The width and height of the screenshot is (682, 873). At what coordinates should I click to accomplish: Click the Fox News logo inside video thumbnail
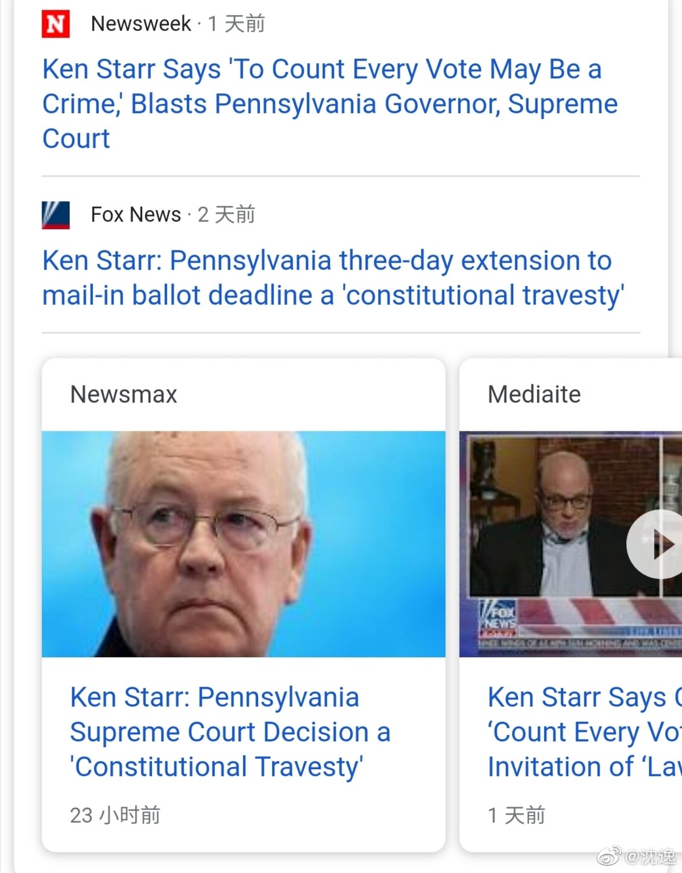pos(498,616)
